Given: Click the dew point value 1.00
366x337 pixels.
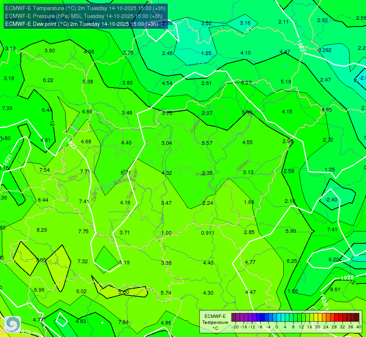Looking at the screenshot, I should [x=166, y=233].
